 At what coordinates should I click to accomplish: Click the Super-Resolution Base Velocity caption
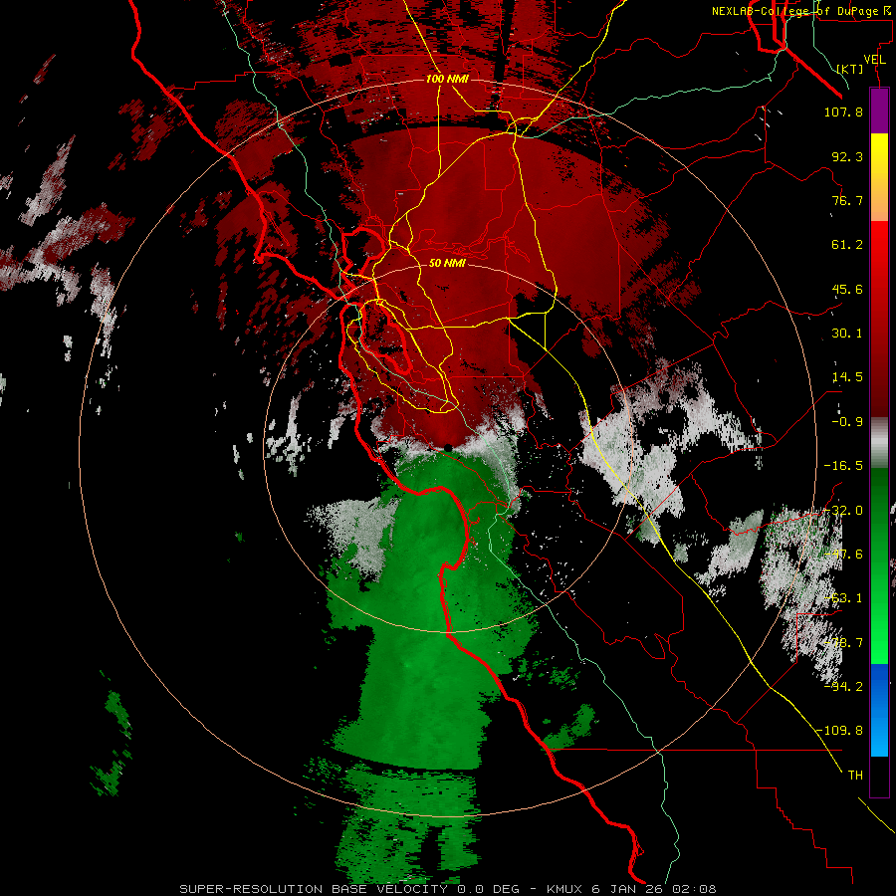[448, 889]
